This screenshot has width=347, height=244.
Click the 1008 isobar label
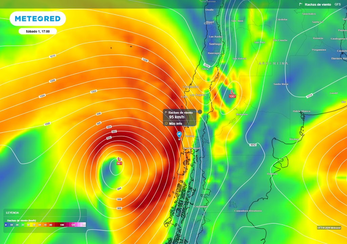tap(145, 60)
